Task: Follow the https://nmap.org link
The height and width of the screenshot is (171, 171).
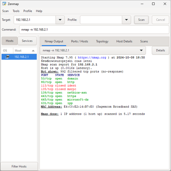Action: (x=92, y=58)
